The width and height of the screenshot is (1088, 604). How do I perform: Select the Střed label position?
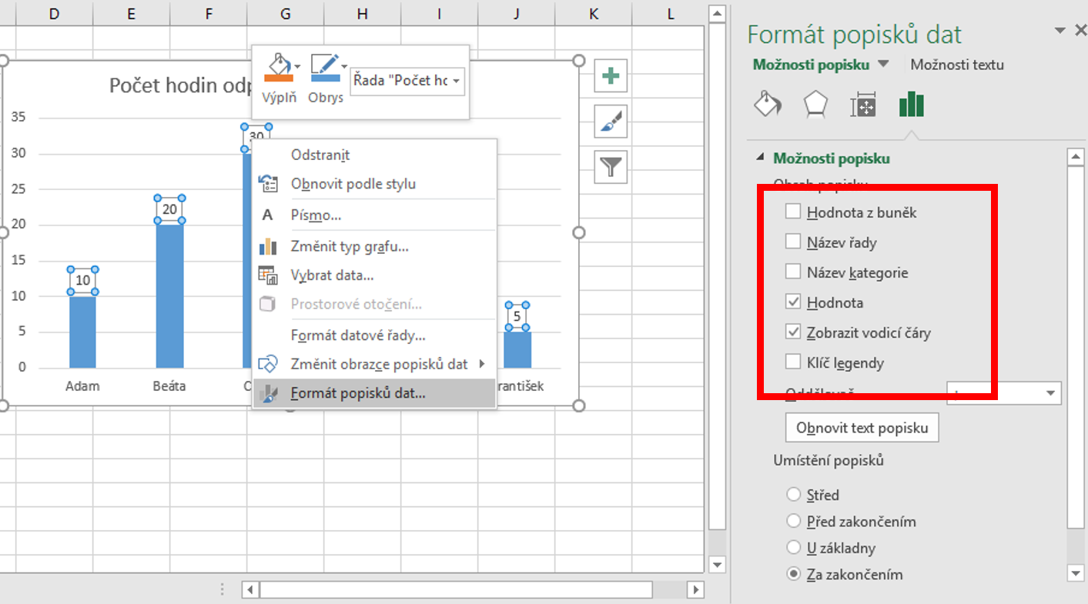793,495
